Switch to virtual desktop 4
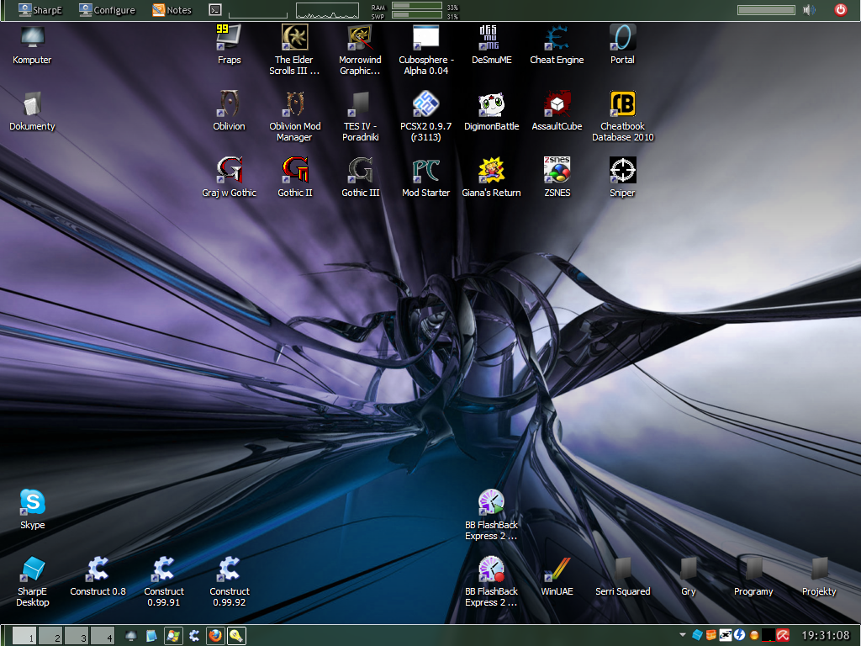Screen dimensions: 861x646 point(103,636)
